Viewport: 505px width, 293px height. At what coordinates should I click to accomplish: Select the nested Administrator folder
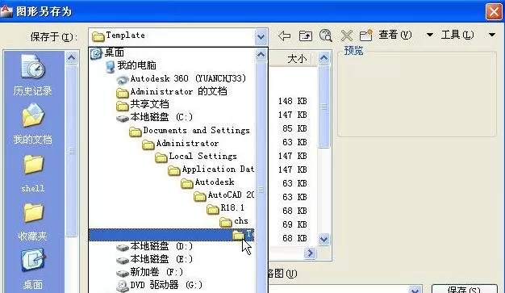(x=181, y=144)
